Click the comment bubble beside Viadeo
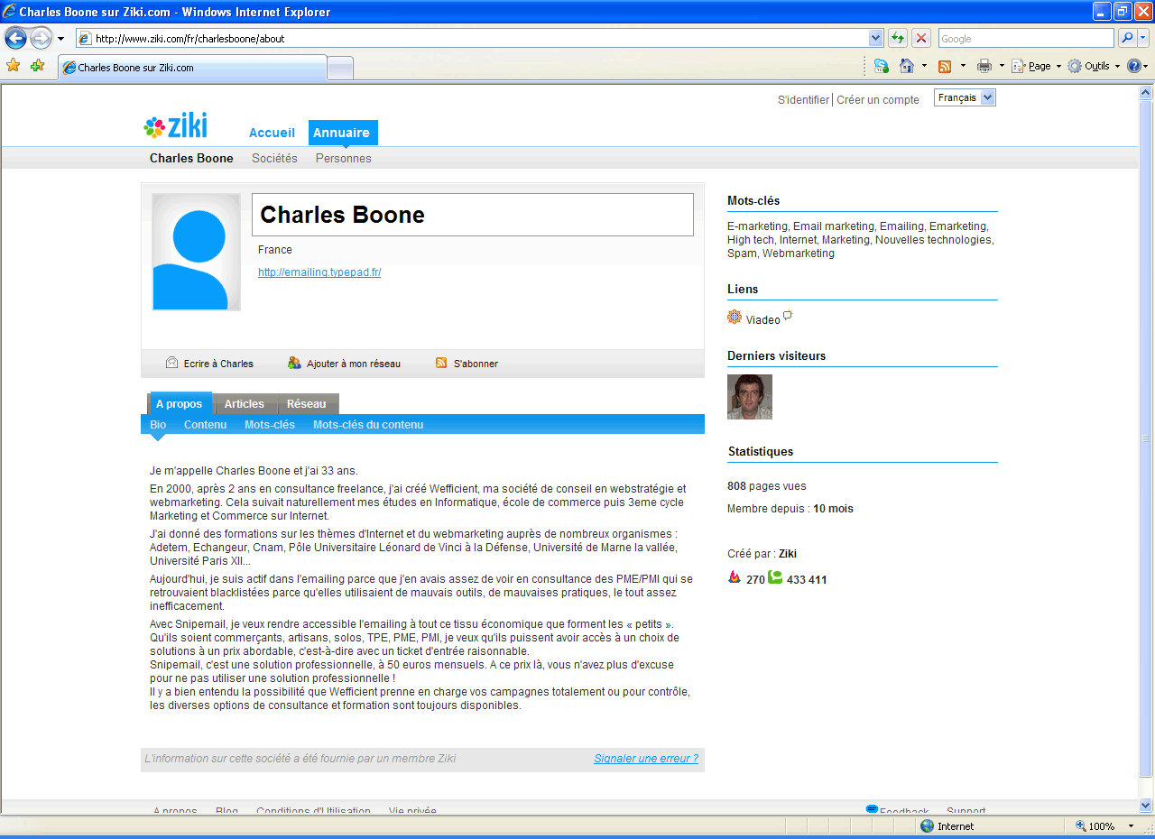 tap(788, 316)
